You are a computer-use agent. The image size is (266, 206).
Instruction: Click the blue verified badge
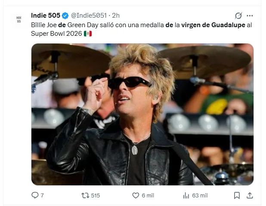[65, 16]
